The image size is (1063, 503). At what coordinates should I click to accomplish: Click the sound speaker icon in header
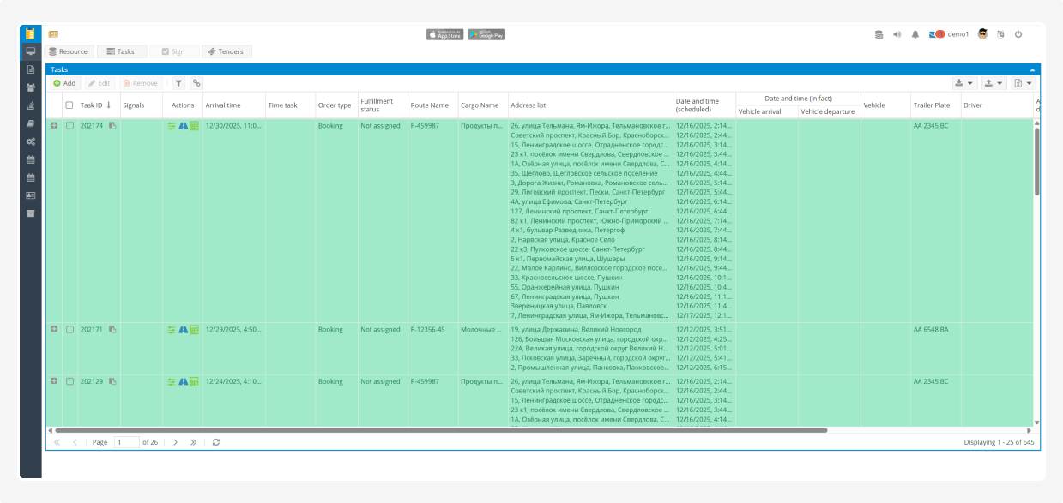(897, 34)
